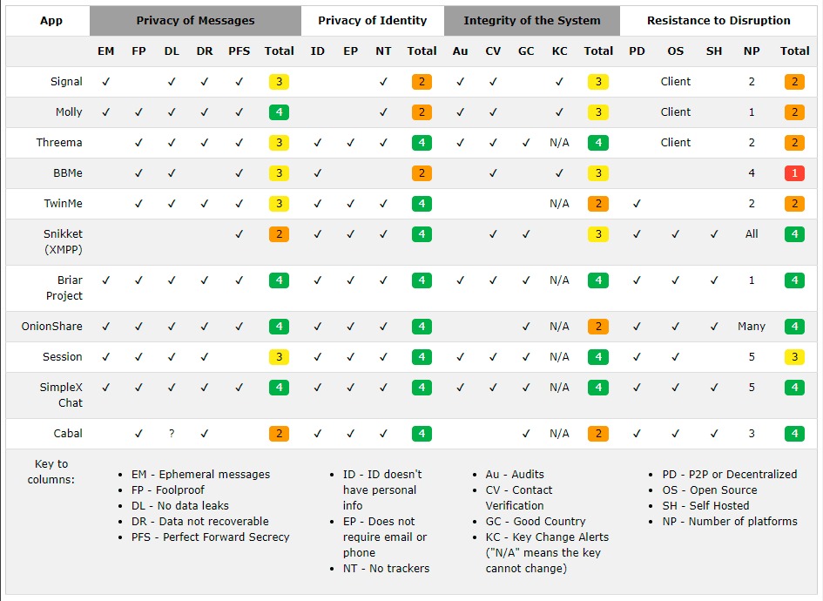This screenshot has height=601, width=823.
Task: Click the Resistance to Disruption header
Action: point(718,21)
